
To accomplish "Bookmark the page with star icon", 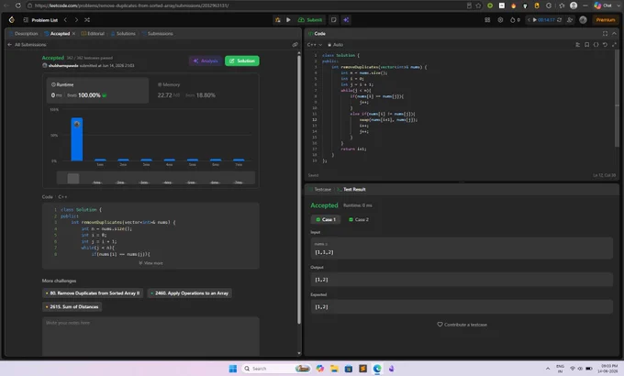I will pyautogui.click(x=478, y=6).
